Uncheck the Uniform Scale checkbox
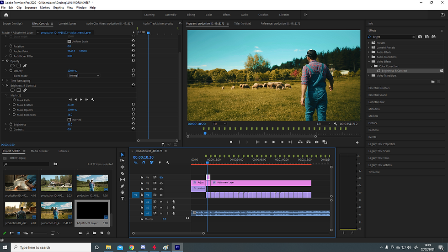Image resolution: width=448 pixels, height=252 pixels. pyautogui.click(x=69, y=42)
